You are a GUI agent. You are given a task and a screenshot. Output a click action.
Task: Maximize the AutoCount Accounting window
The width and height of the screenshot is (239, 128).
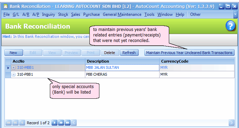tap(228, 7)
